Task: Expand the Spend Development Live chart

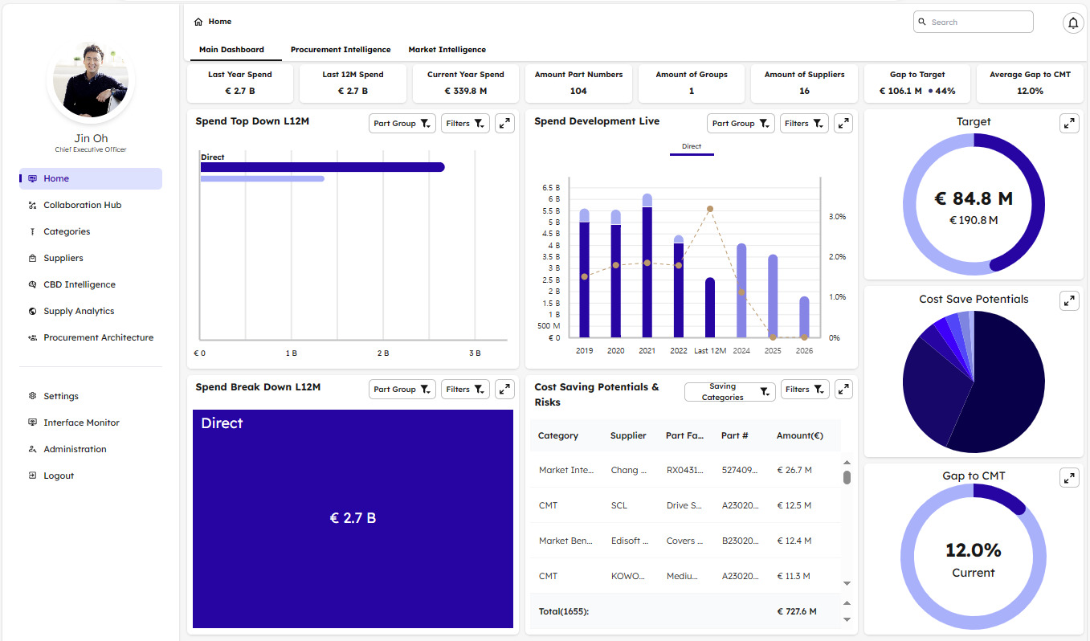Action: tap(843, 124)
